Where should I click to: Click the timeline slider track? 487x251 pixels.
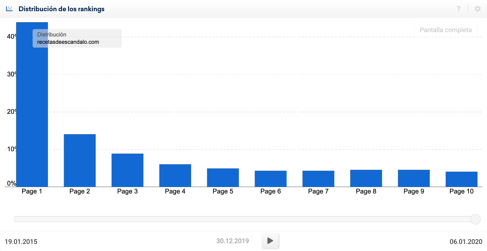tap(242, 219)
